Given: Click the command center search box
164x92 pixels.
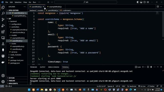Looking at the screenshot, I should coord(86,2).
